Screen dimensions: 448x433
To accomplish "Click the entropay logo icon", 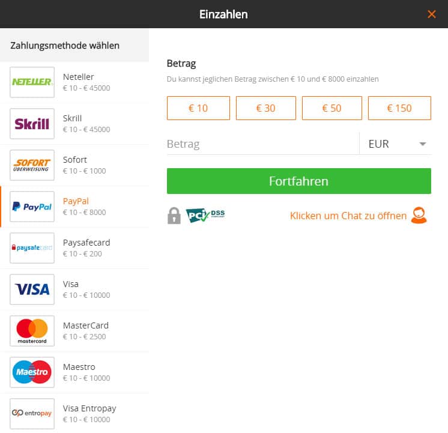I will point(32,414).
